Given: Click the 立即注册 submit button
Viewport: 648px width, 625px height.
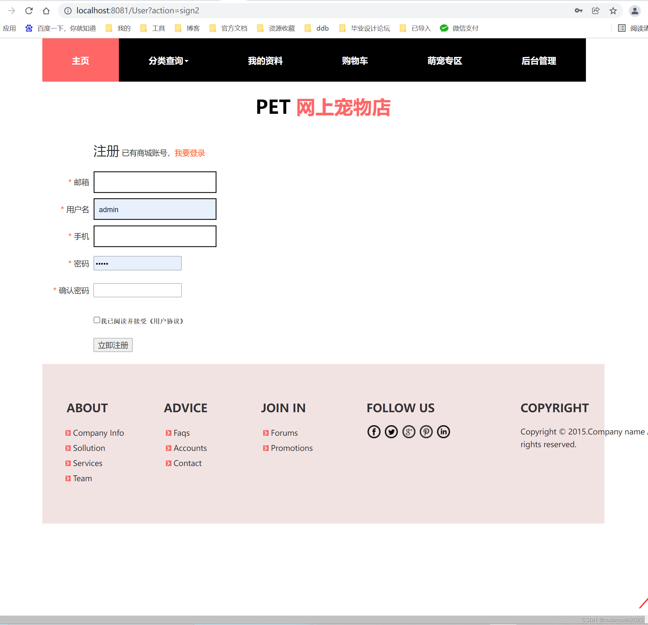Looking at the screenshot, I should [x=113, y=345].
